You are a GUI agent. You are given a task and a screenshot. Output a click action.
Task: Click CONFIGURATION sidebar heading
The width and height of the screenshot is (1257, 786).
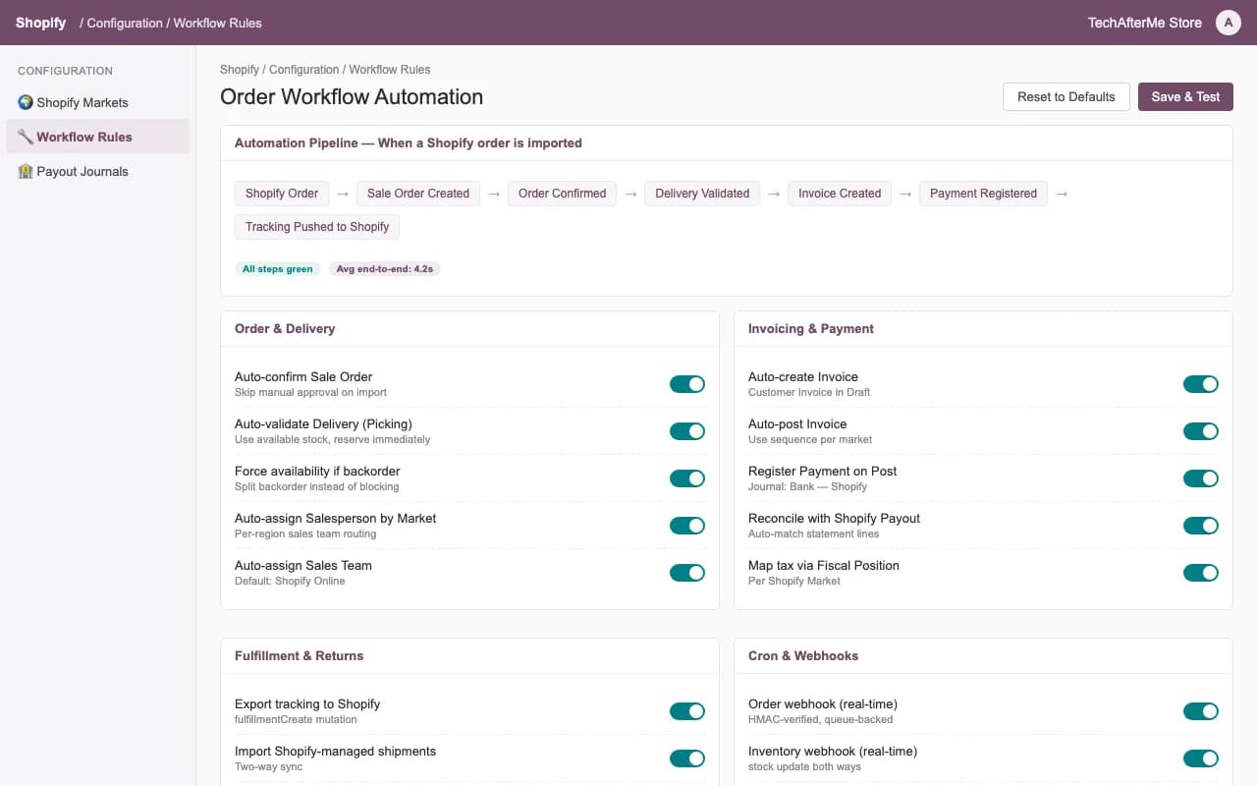65,71
